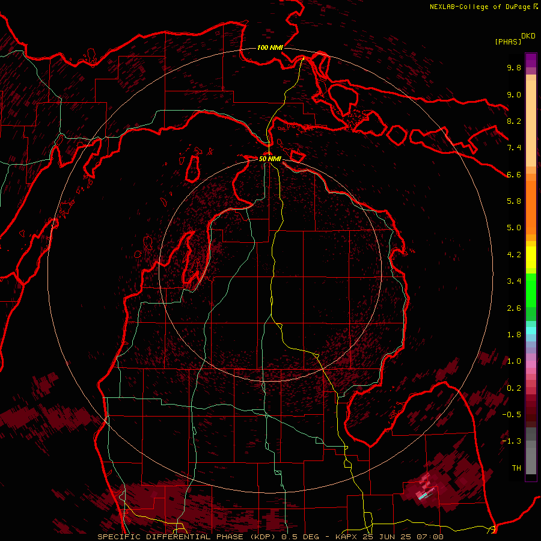This screenshot has height=541, width=541.
Task: Click the 1.8 color scale value
Action: (x=514, y=335)
